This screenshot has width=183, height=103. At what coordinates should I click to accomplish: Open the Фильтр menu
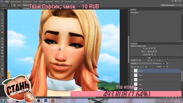point(57,2)
